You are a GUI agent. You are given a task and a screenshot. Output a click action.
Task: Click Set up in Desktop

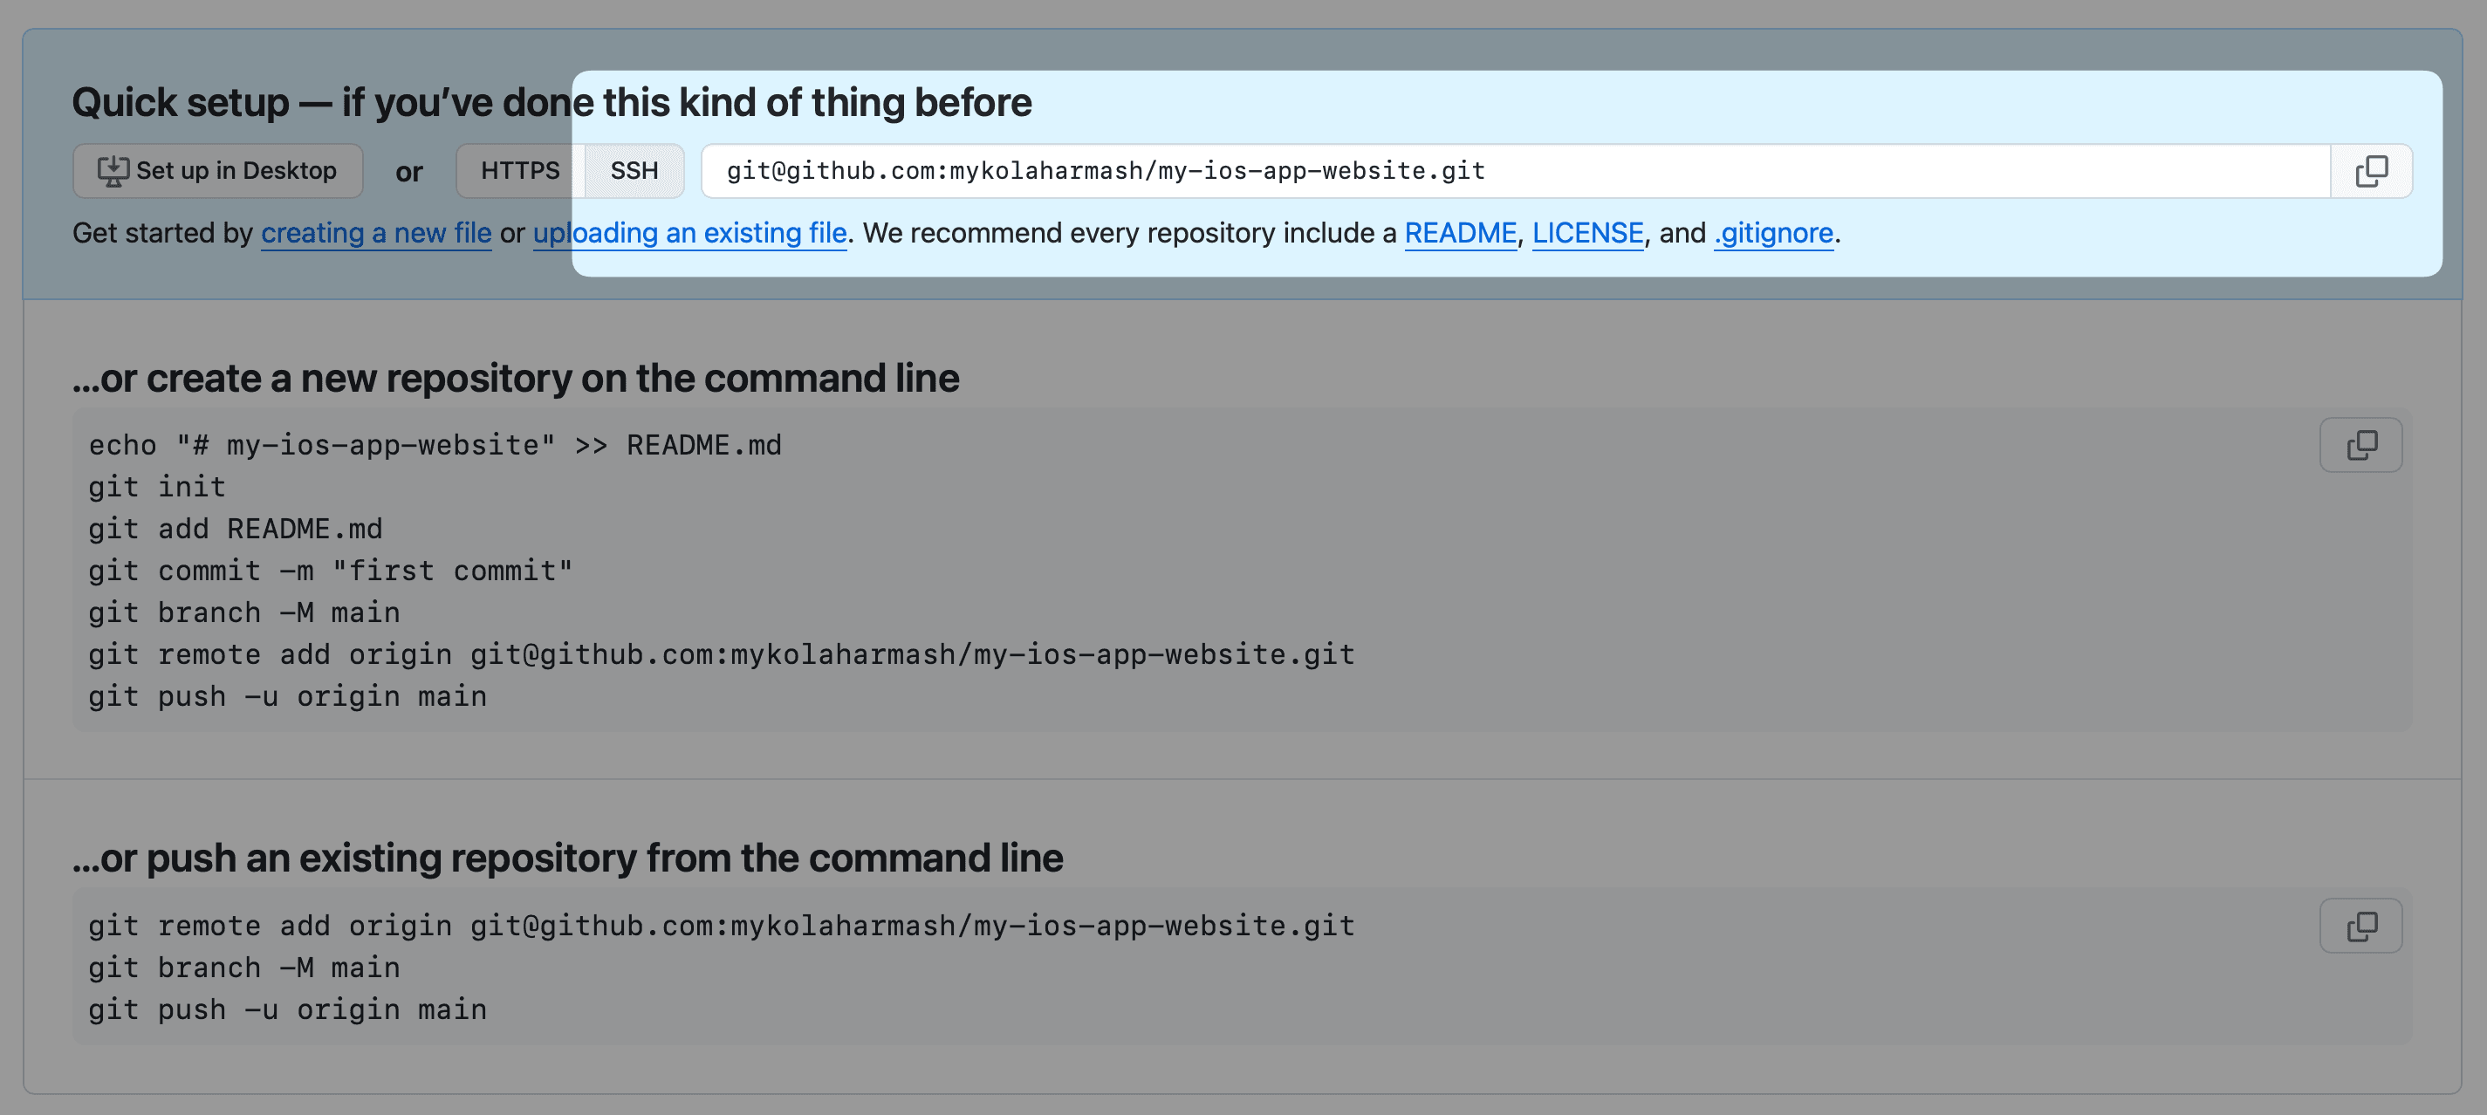pyautogui.click(x=217, y=170)
